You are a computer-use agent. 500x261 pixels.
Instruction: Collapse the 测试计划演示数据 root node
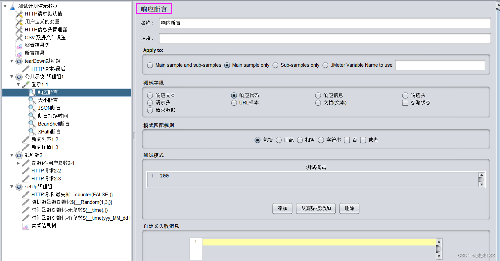coord(5,6)
